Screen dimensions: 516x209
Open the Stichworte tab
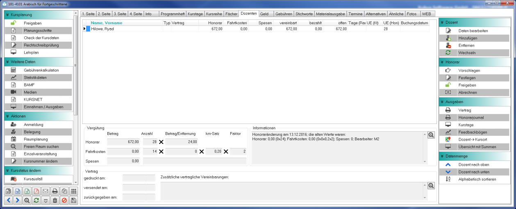(x=304, y=13)
